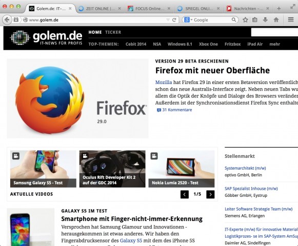Open headline Smartphone mit Finger-nicht-immer-Erkennung
The height and width of the screenshot is (246, 298).
[x=132, y=219]
